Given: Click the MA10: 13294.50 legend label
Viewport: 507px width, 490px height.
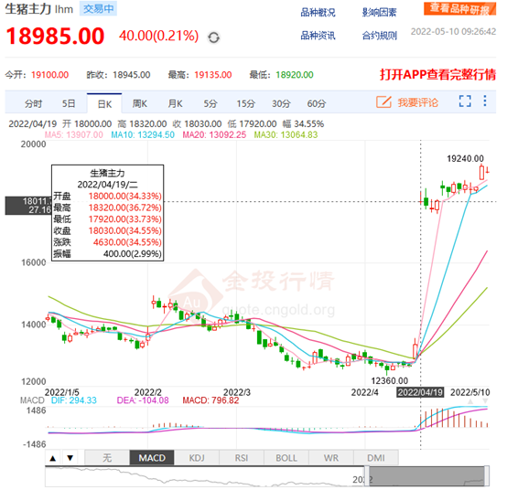Looking at the screenshot, I should click(143, 134).
